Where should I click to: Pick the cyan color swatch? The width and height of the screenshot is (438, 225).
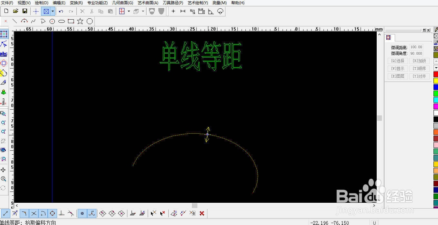tap(436, 100)
